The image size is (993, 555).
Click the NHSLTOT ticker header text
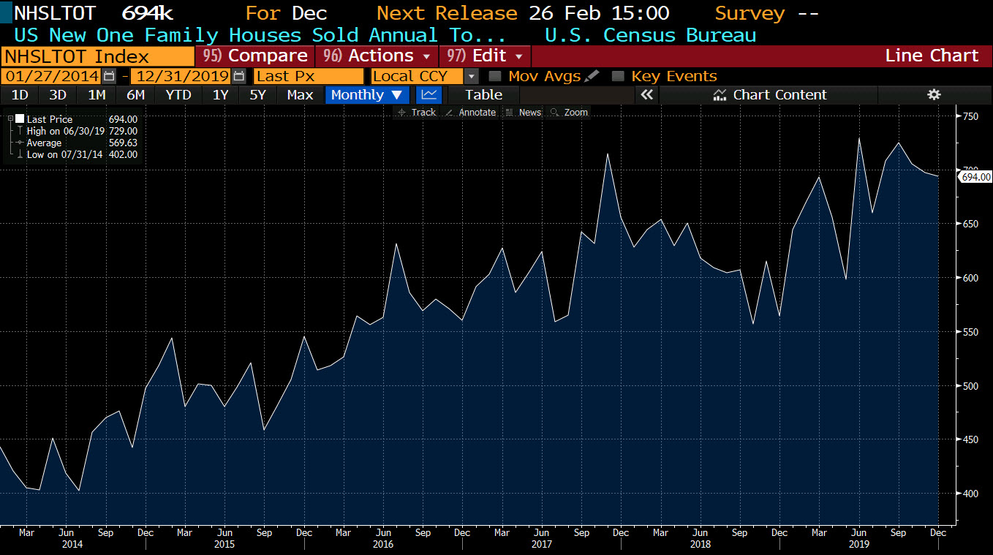tap(56, 13)
